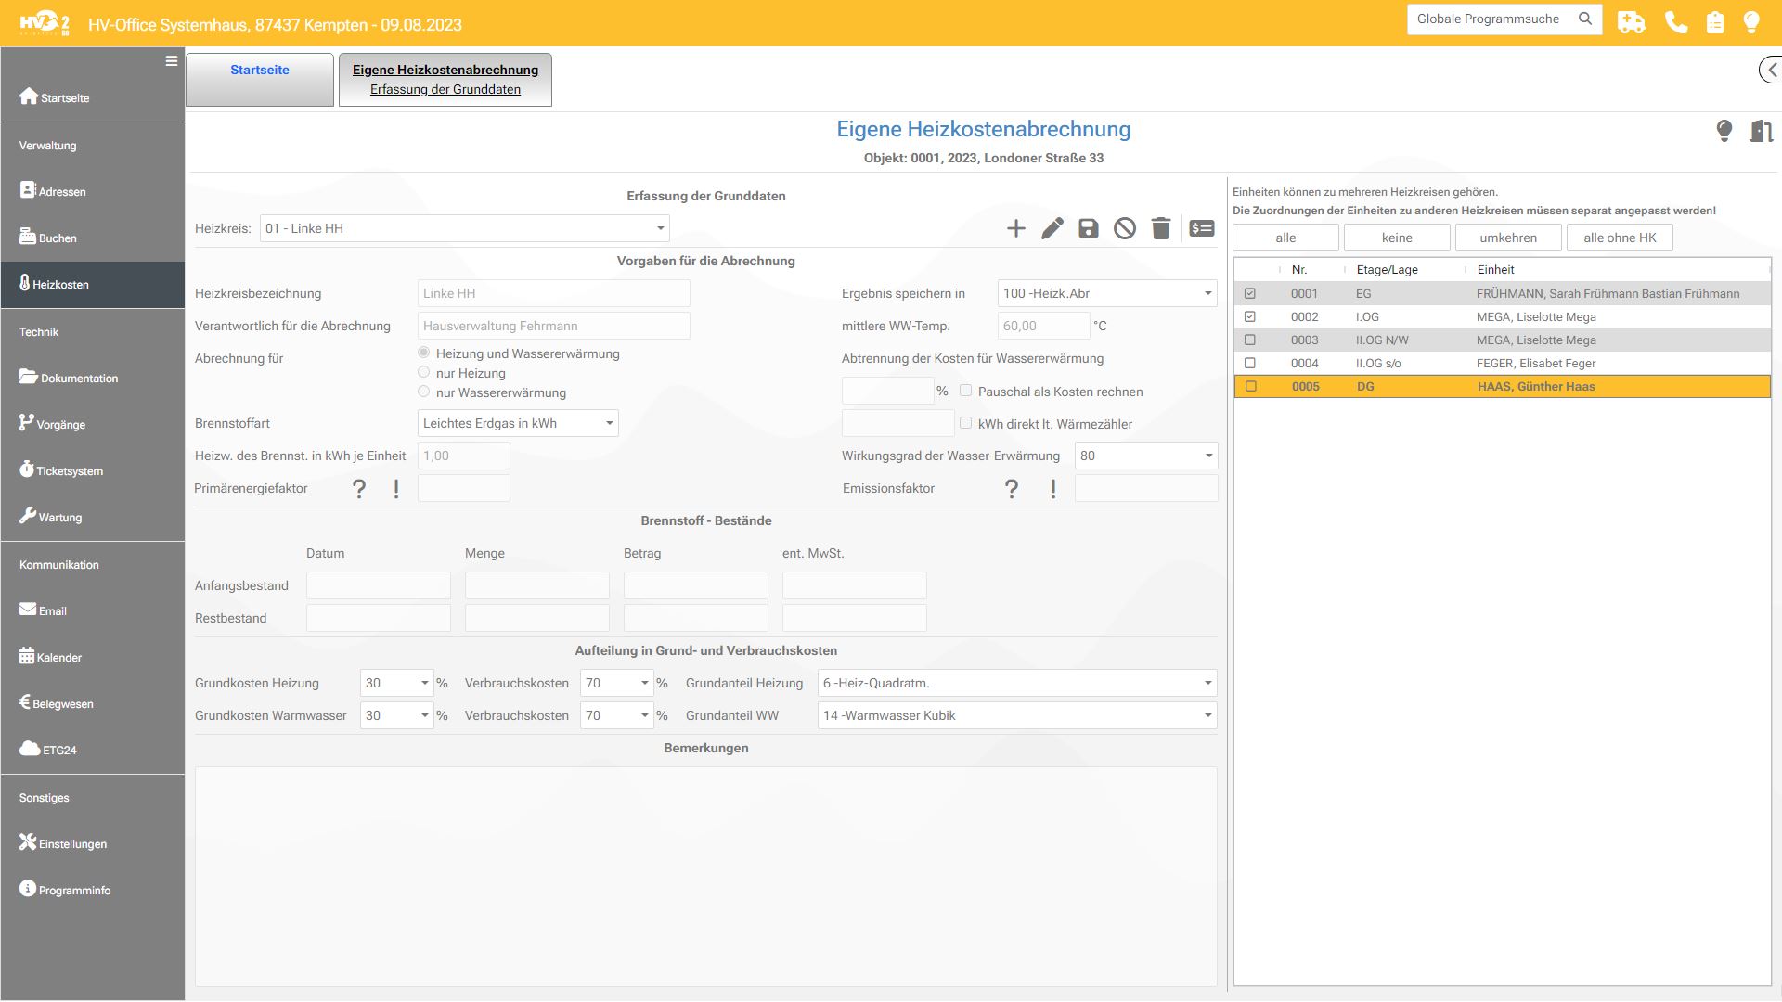
Task: Click the pencil edit icon
Action: coord(1052,228)
